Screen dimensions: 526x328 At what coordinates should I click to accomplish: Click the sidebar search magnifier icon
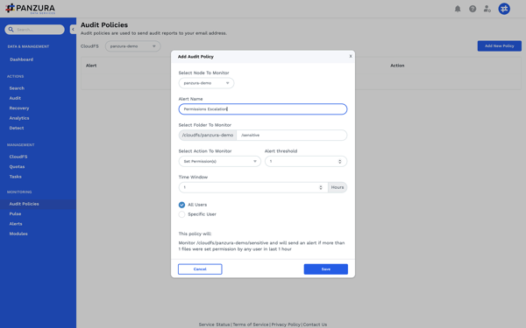(11, 30)
